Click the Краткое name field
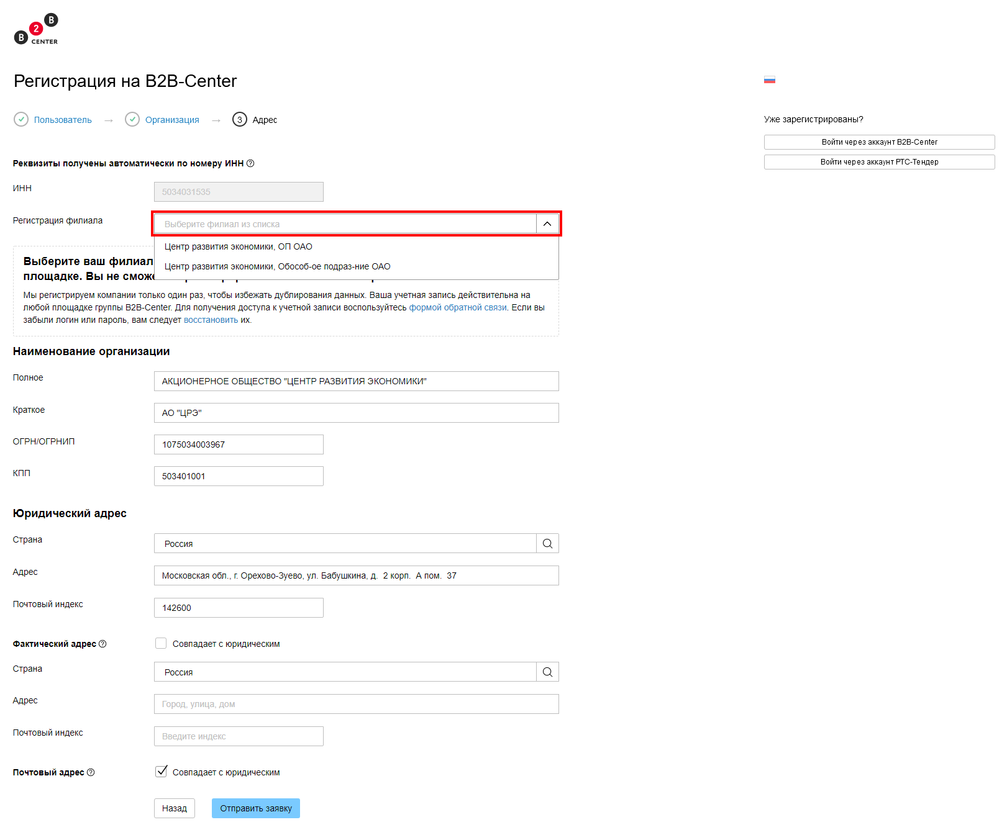The image size is (1007, 830). click(x=357, y=413)
